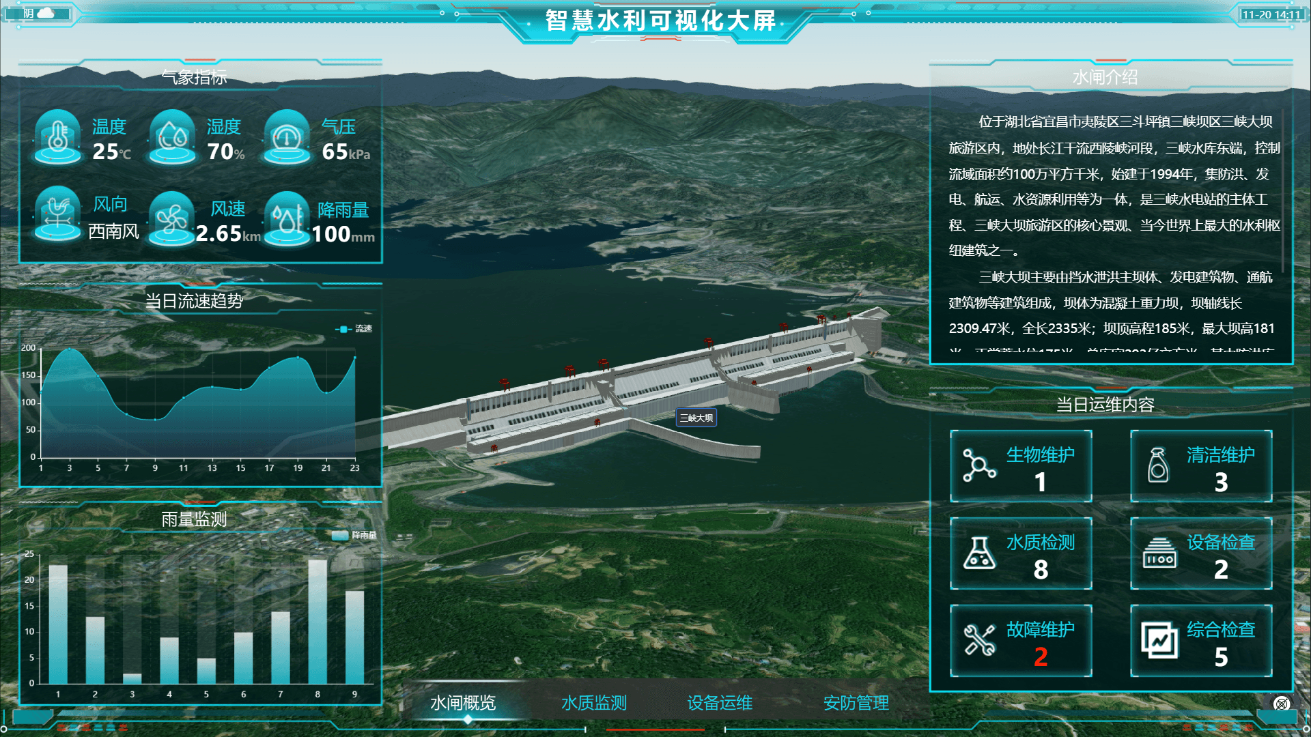
Task: Open the 综合检查 card
Action: (x=1201, y=641)
